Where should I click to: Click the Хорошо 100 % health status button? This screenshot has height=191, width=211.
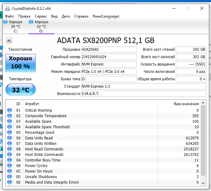point(21,62)
